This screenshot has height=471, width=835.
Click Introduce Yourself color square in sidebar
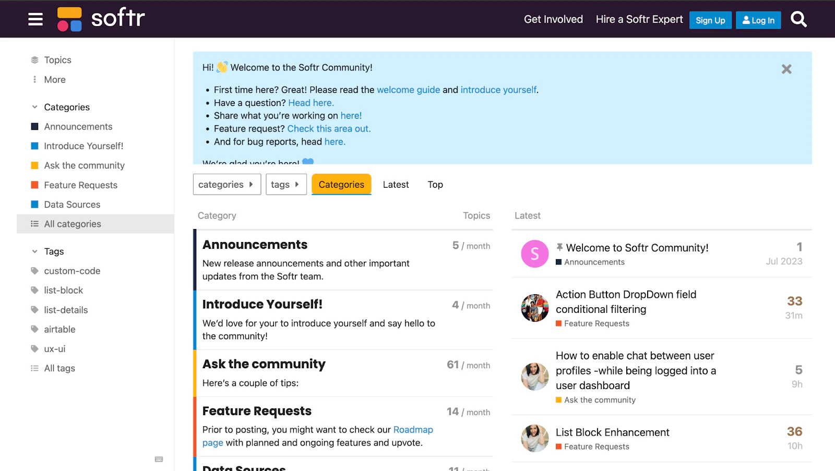pos(34,146)
